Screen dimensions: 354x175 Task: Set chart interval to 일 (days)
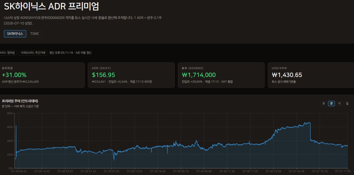pyautogui.click(x=347, y=103)
